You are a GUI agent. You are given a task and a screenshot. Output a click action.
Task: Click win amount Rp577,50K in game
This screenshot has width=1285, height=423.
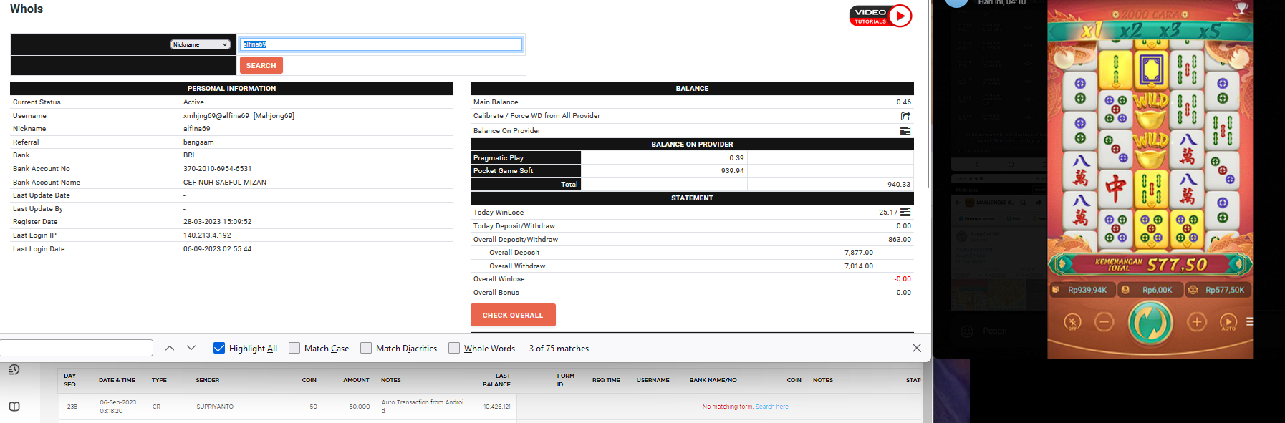(x=1218, y=290)
